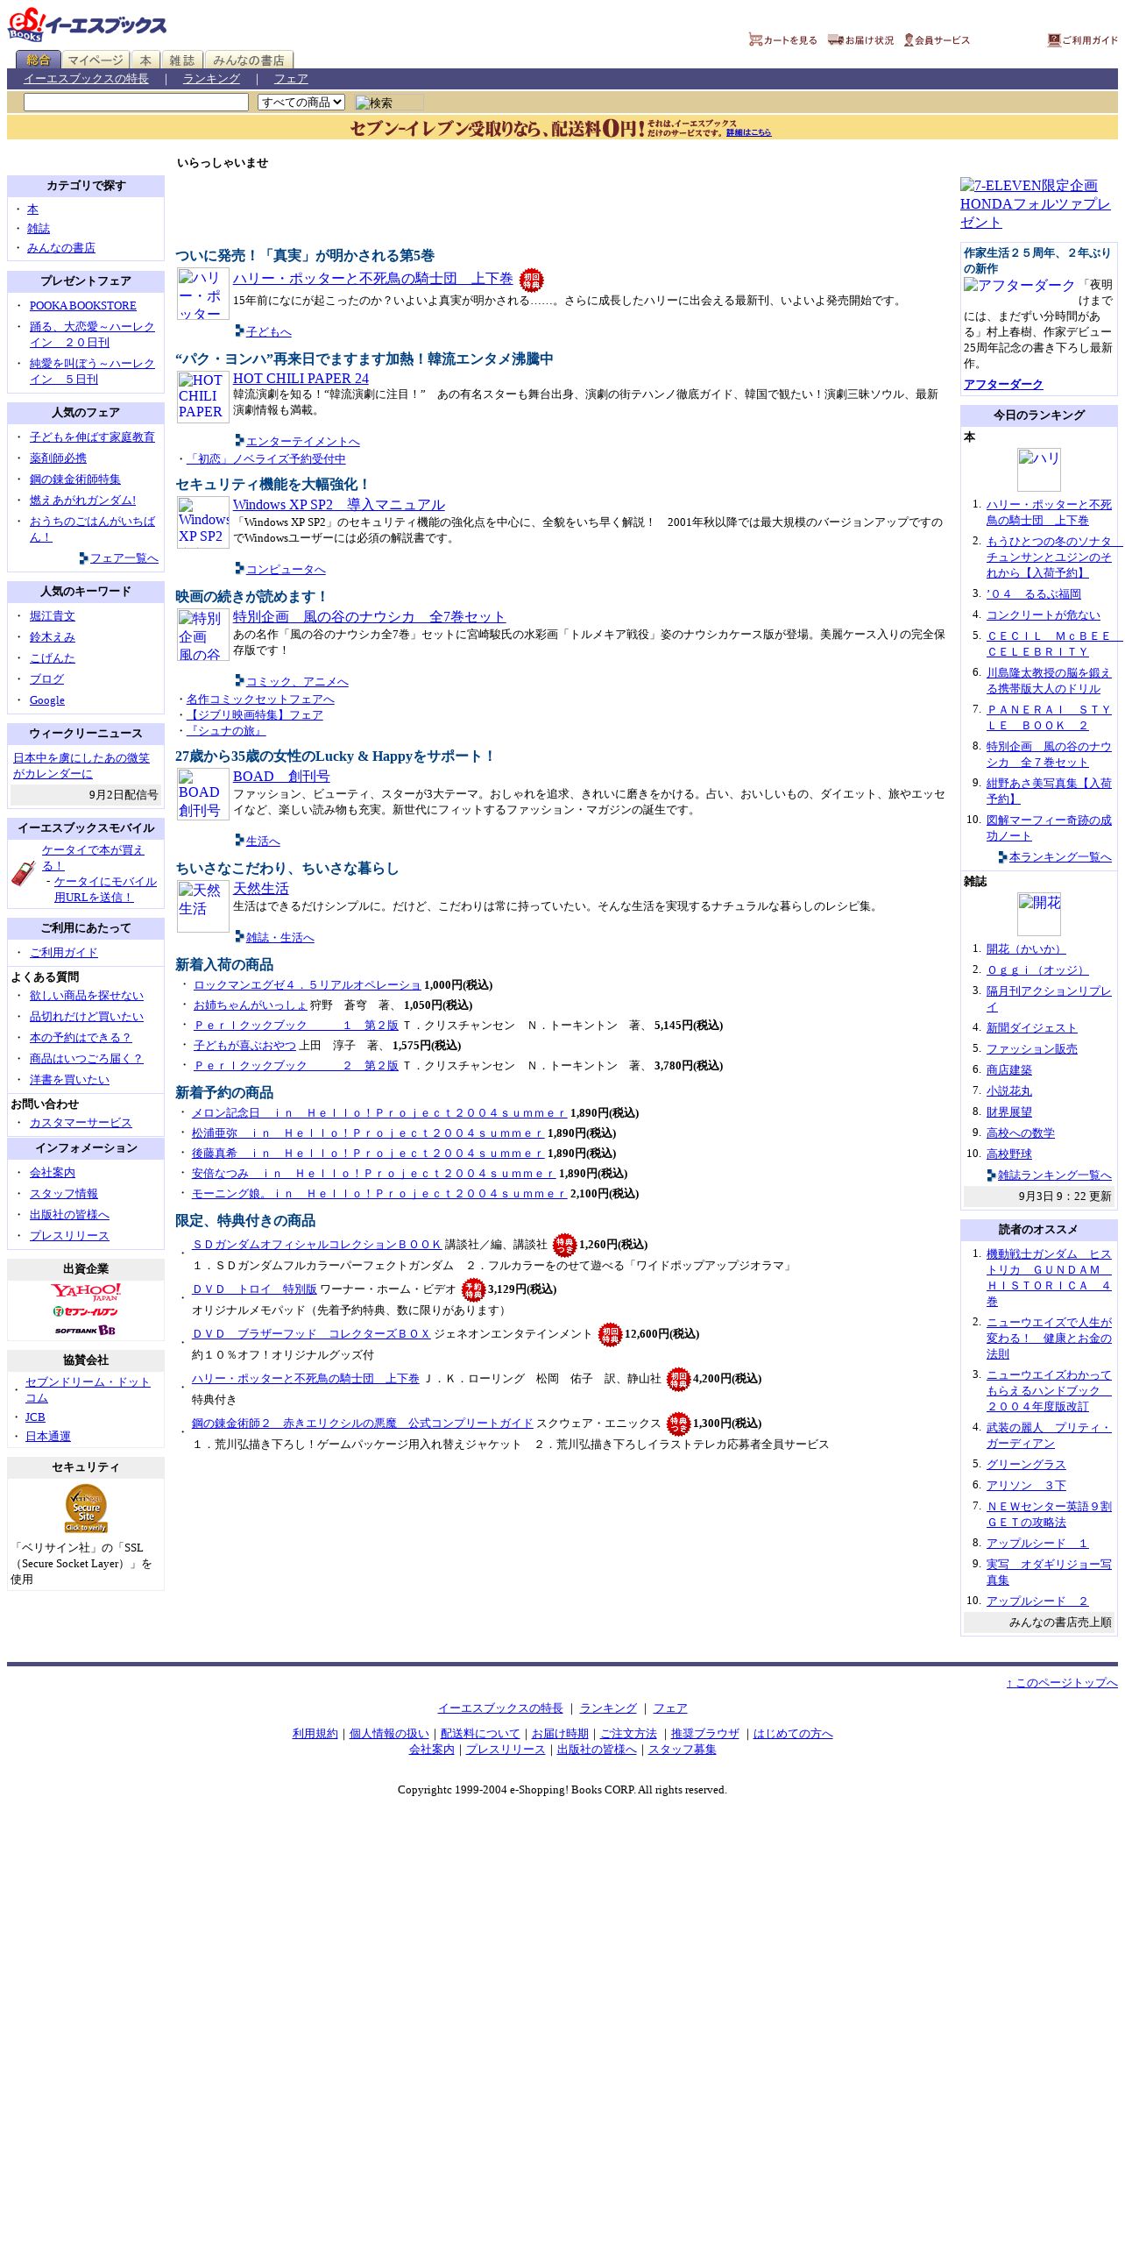The width and height of the screenshot is (1125, 2251).
Task: Open ご利用ガイド icon at top right
Action: (x=1082, y=40)
